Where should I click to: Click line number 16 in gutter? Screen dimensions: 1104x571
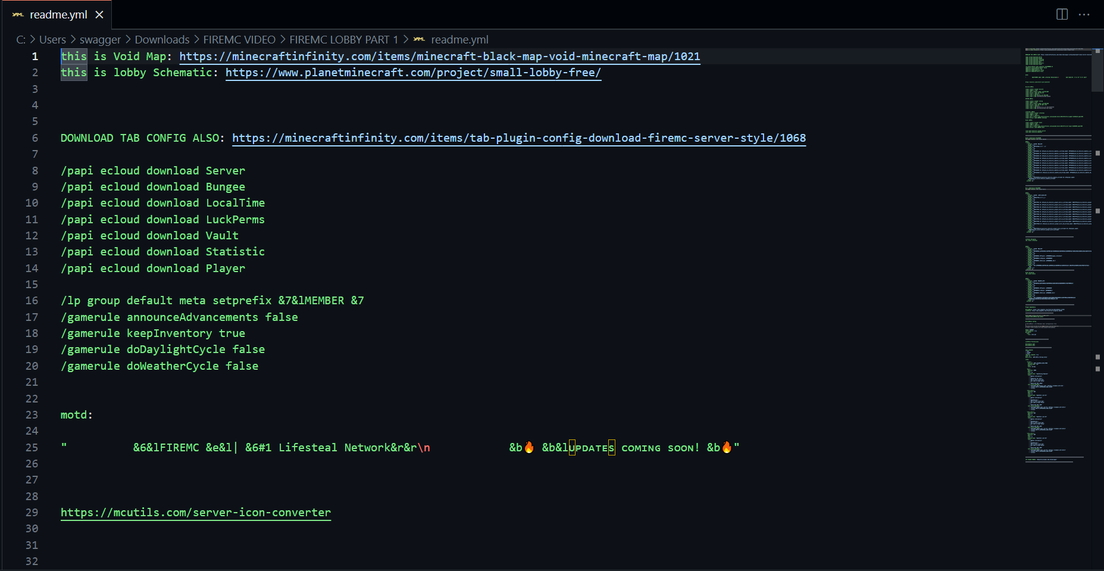click(32, 301)
